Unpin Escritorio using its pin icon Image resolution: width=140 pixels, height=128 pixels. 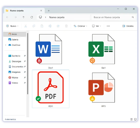(25, 56)
